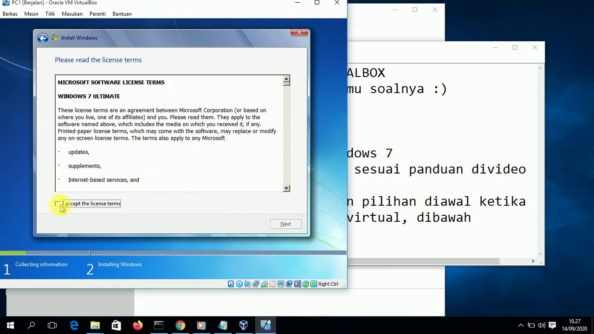Screen dimensions: 594x334
Task: Open the Berkas menu in VirtualBox
Action: pos(10,14)
